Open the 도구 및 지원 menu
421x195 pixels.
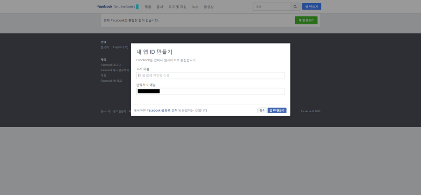pyautogui.click(x=177, y=7)
